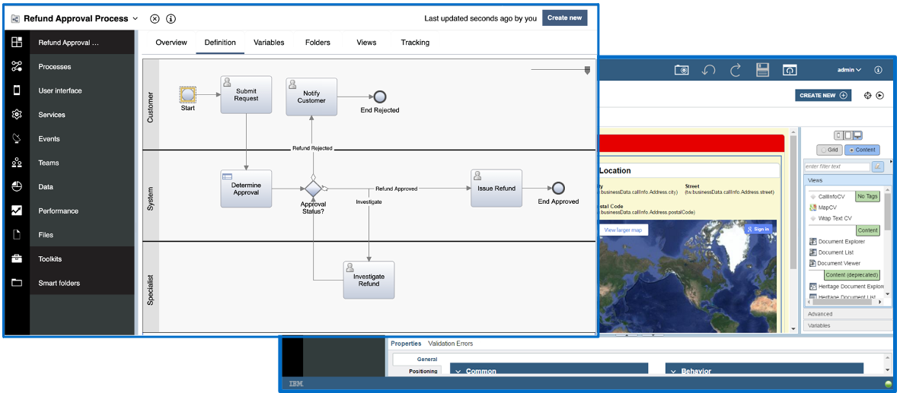This screenshot has height=393, width=900.
Task: Click the Teams people icon
Action: 17,163
